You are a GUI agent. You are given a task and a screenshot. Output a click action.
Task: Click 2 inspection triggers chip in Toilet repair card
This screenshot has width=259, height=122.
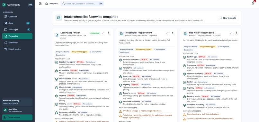point(143,50)
